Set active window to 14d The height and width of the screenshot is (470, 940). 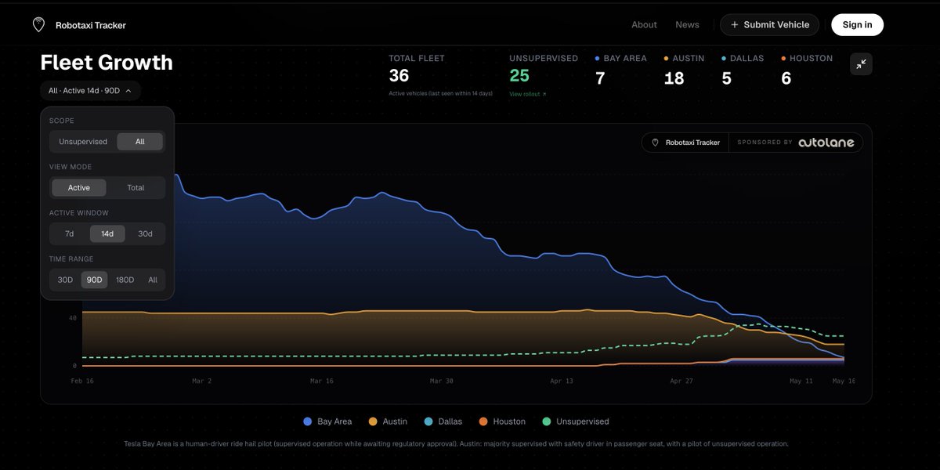107,233
